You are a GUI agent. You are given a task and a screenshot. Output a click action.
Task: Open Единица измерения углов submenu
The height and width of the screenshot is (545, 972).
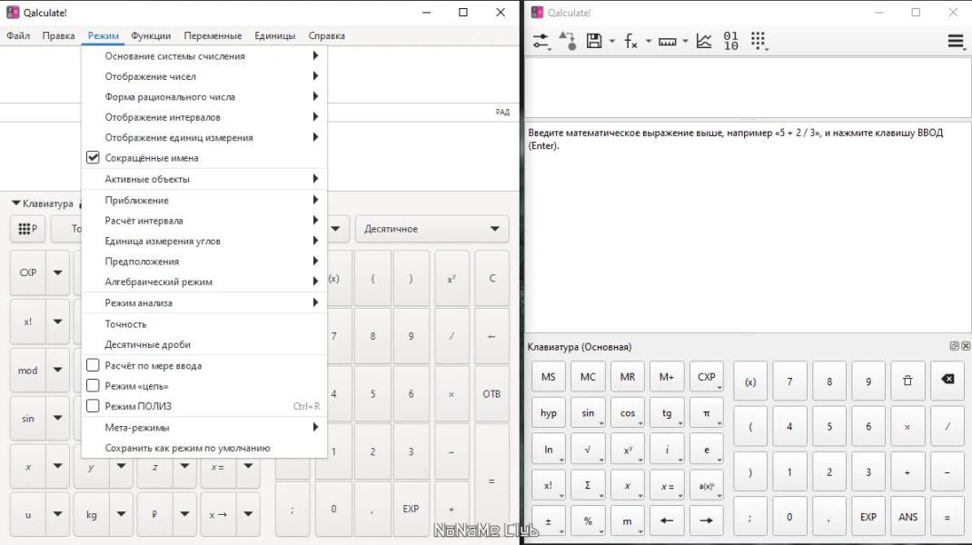(x=204, y=241)
